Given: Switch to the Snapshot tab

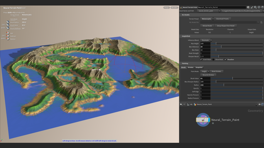Looking at the screenshot, I should [199, 67].
